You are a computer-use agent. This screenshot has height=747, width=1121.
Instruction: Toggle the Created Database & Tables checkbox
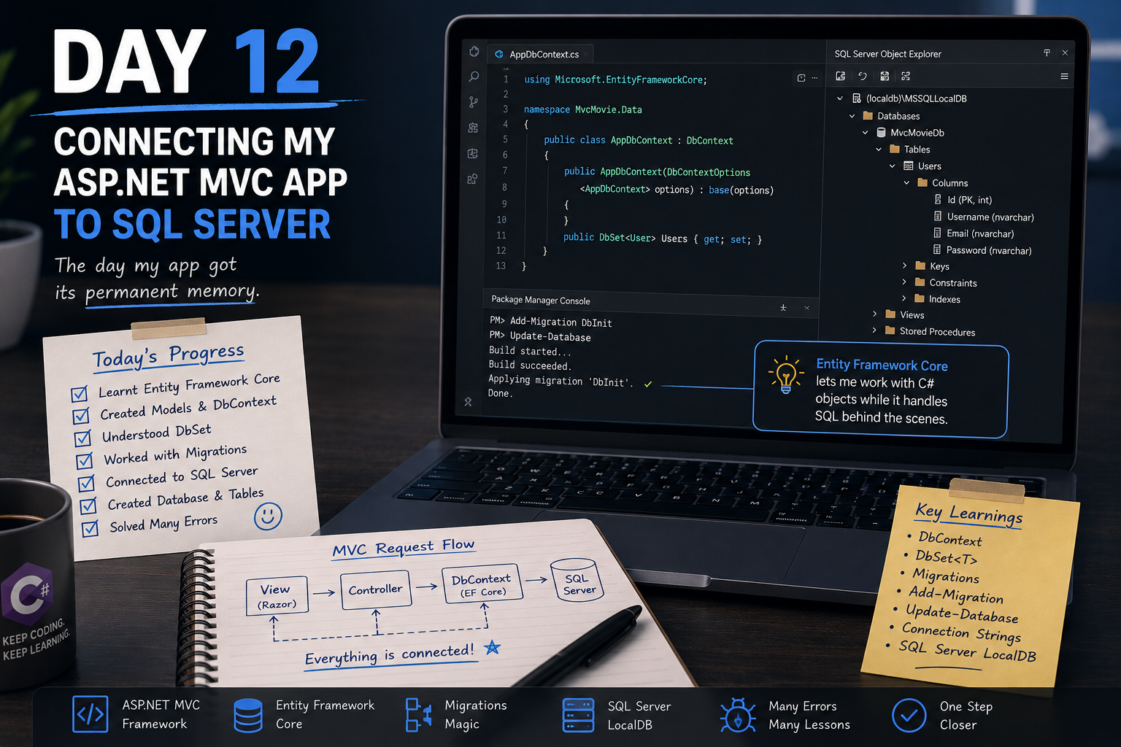pos(88,506)
